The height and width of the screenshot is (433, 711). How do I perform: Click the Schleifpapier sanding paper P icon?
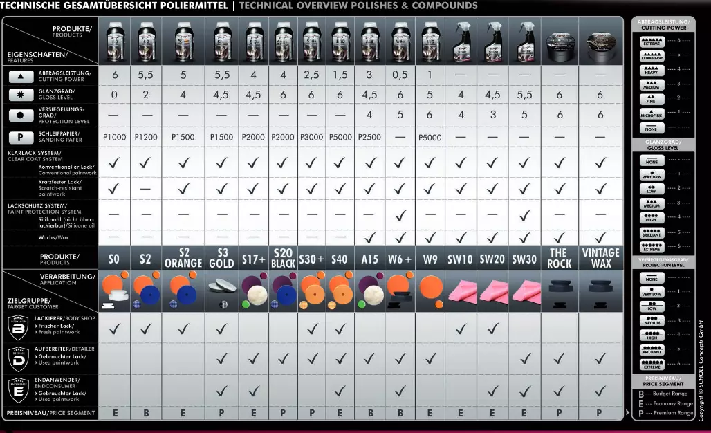tap(21, 137)
